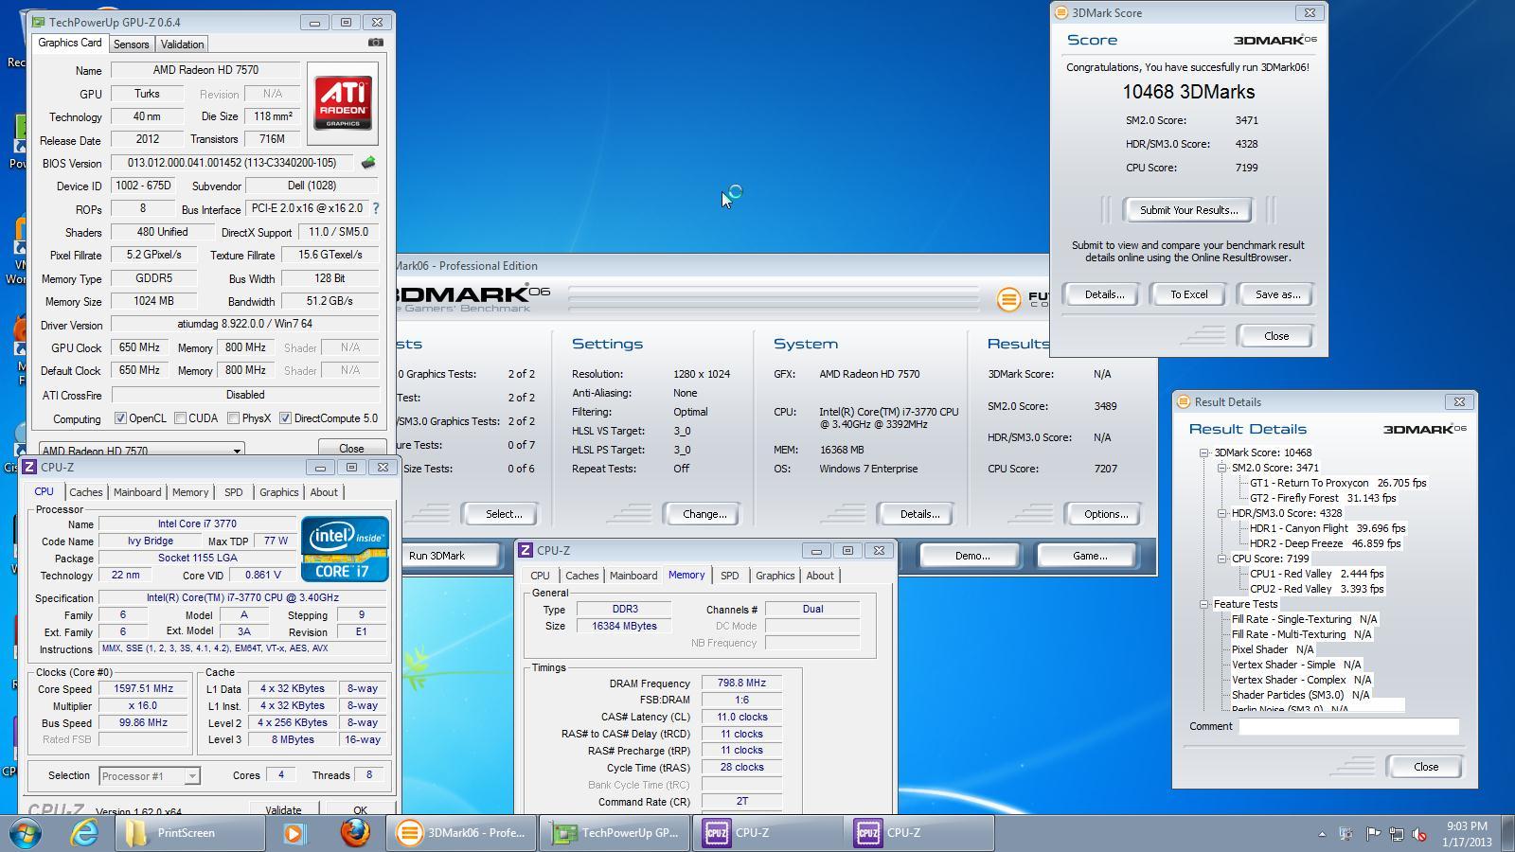Switch to first CPU-Z taskbar button

(768, 833)
